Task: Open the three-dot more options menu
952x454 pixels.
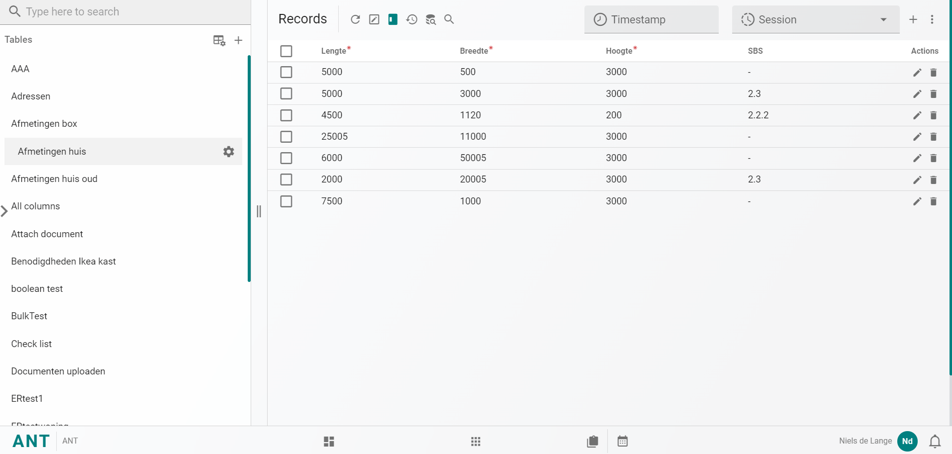Action: pyautogui.click(x=932, y=19)
